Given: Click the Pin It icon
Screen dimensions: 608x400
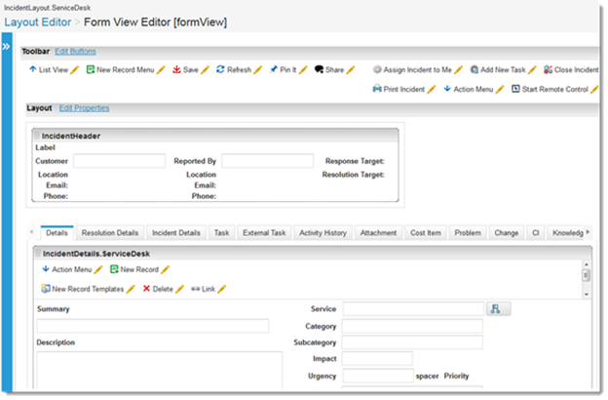Looking at the screenshot, I should click(272, 70).
